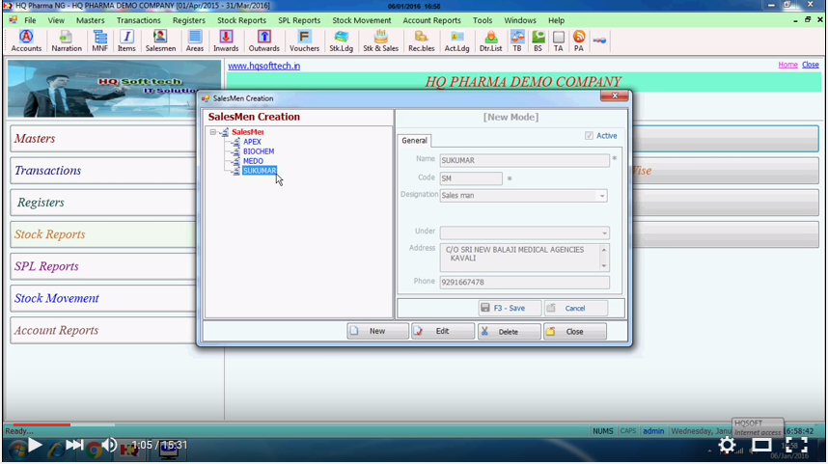Open the SPL Reports sidebar panel
The height and width of the screenshot is (464, 828).
point(103,266)
